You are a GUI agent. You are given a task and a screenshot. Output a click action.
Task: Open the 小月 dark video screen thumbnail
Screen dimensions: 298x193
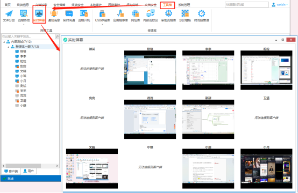(x=266, y=168)
